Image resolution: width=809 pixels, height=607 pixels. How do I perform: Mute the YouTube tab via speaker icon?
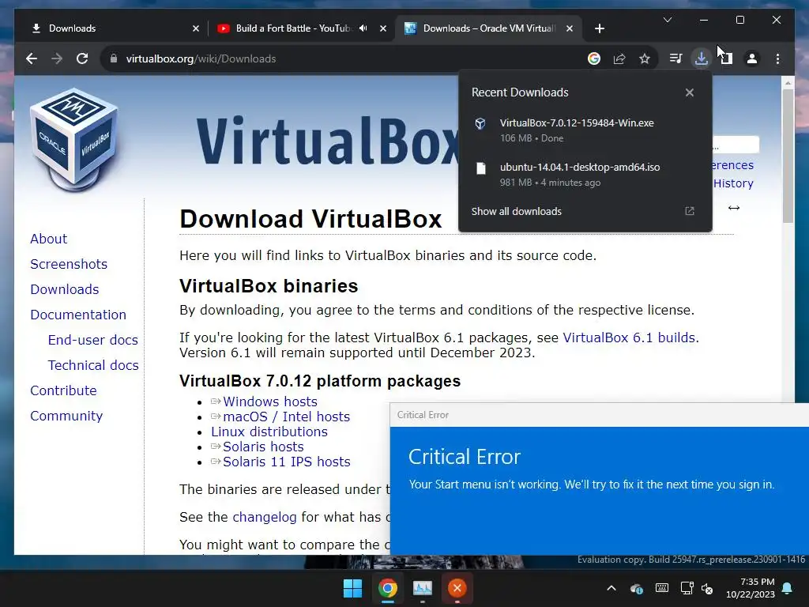tap(363, 28)
